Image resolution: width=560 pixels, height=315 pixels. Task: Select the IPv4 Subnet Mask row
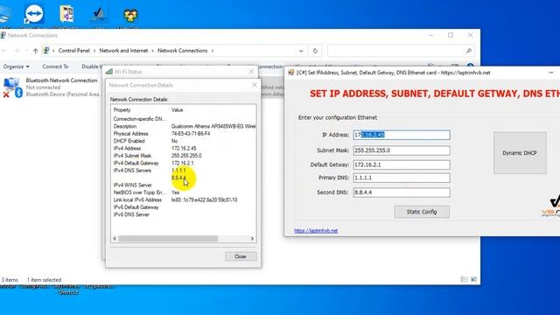click(184, 156)
